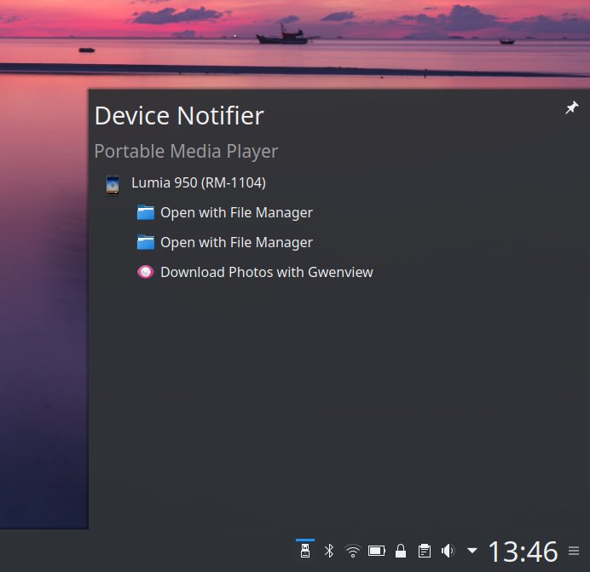Select the Lumia 950 (RM-1104) device entry
The width and height of the screenshot is (590, 572).
(198, 182)
